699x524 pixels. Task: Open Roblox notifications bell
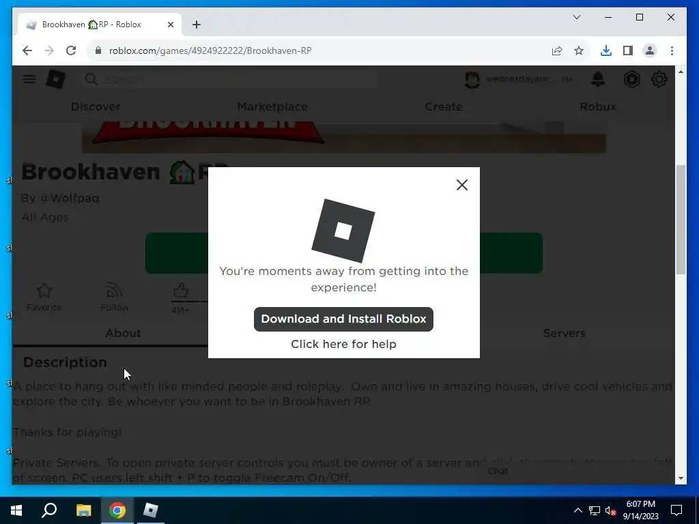tap(598, 79)
